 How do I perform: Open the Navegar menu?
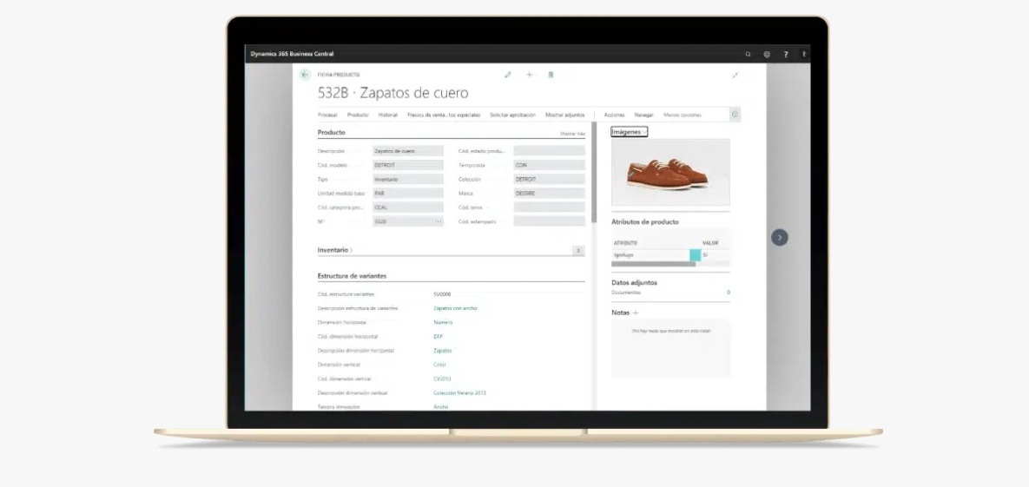click(643, 115)
